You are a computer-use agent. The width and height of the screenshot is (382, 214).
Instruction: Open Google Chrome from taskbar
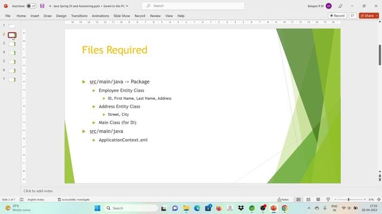285,208
